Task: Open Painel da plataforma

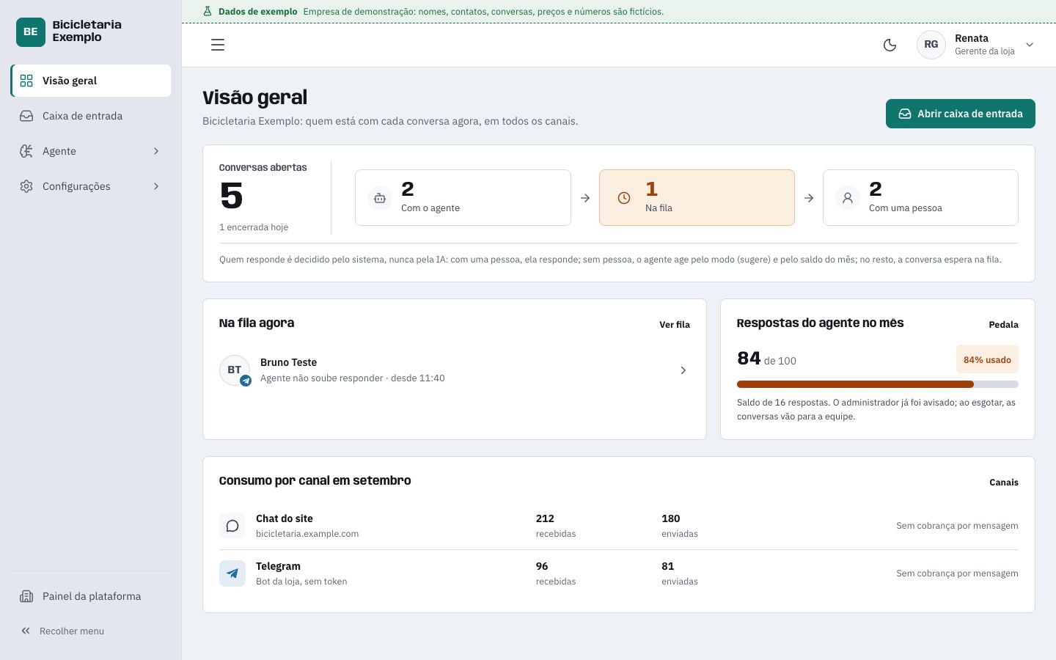Action: (90, 596)
